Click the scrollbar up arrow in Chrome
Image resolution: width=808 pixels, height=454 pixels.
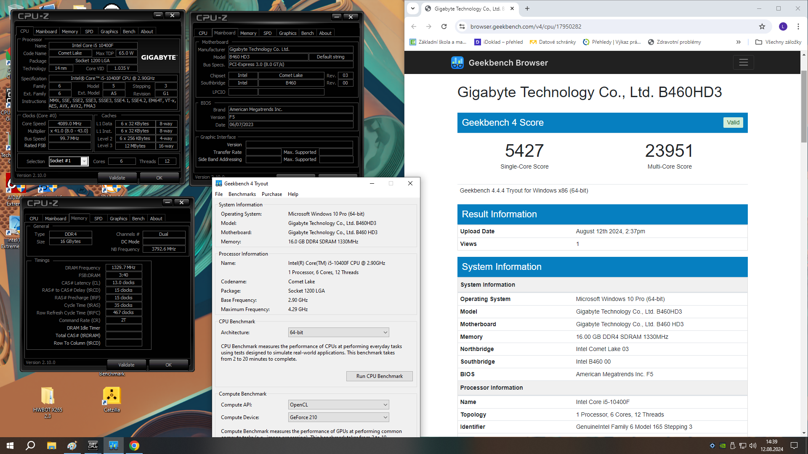(x=804, y=55)
